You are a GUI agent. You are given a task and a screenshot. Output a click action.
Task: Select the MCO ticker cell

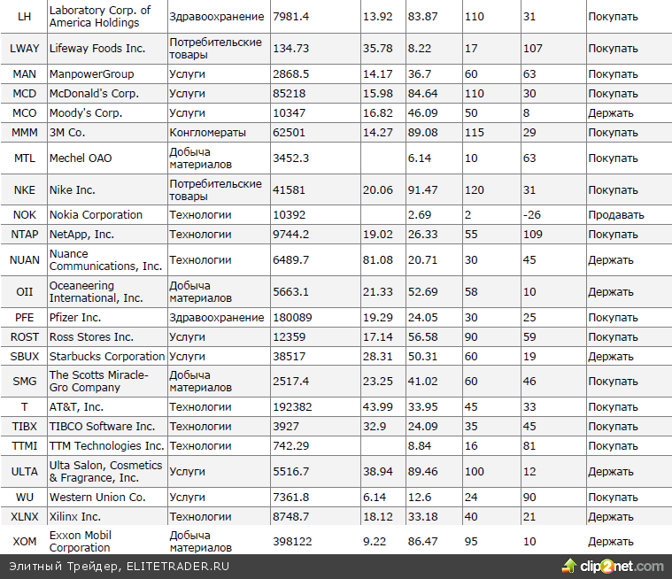coord(24,113)
